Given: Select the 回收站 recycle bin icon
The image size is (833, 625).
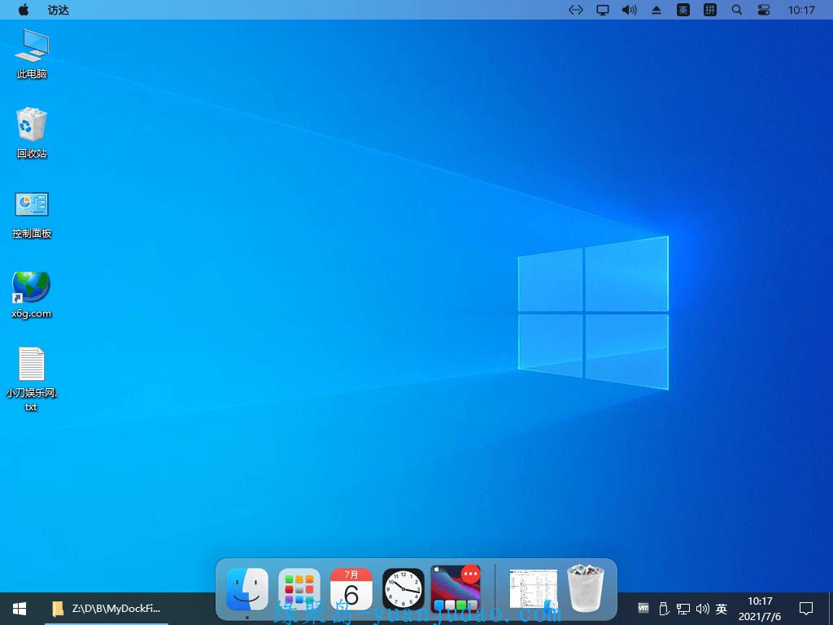Looking at the screenshot, I should [32, 133].
